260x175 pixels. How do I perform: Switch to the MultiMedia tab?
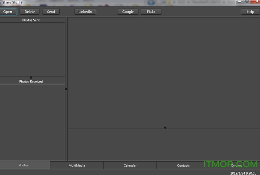click(x=77, y=165)
